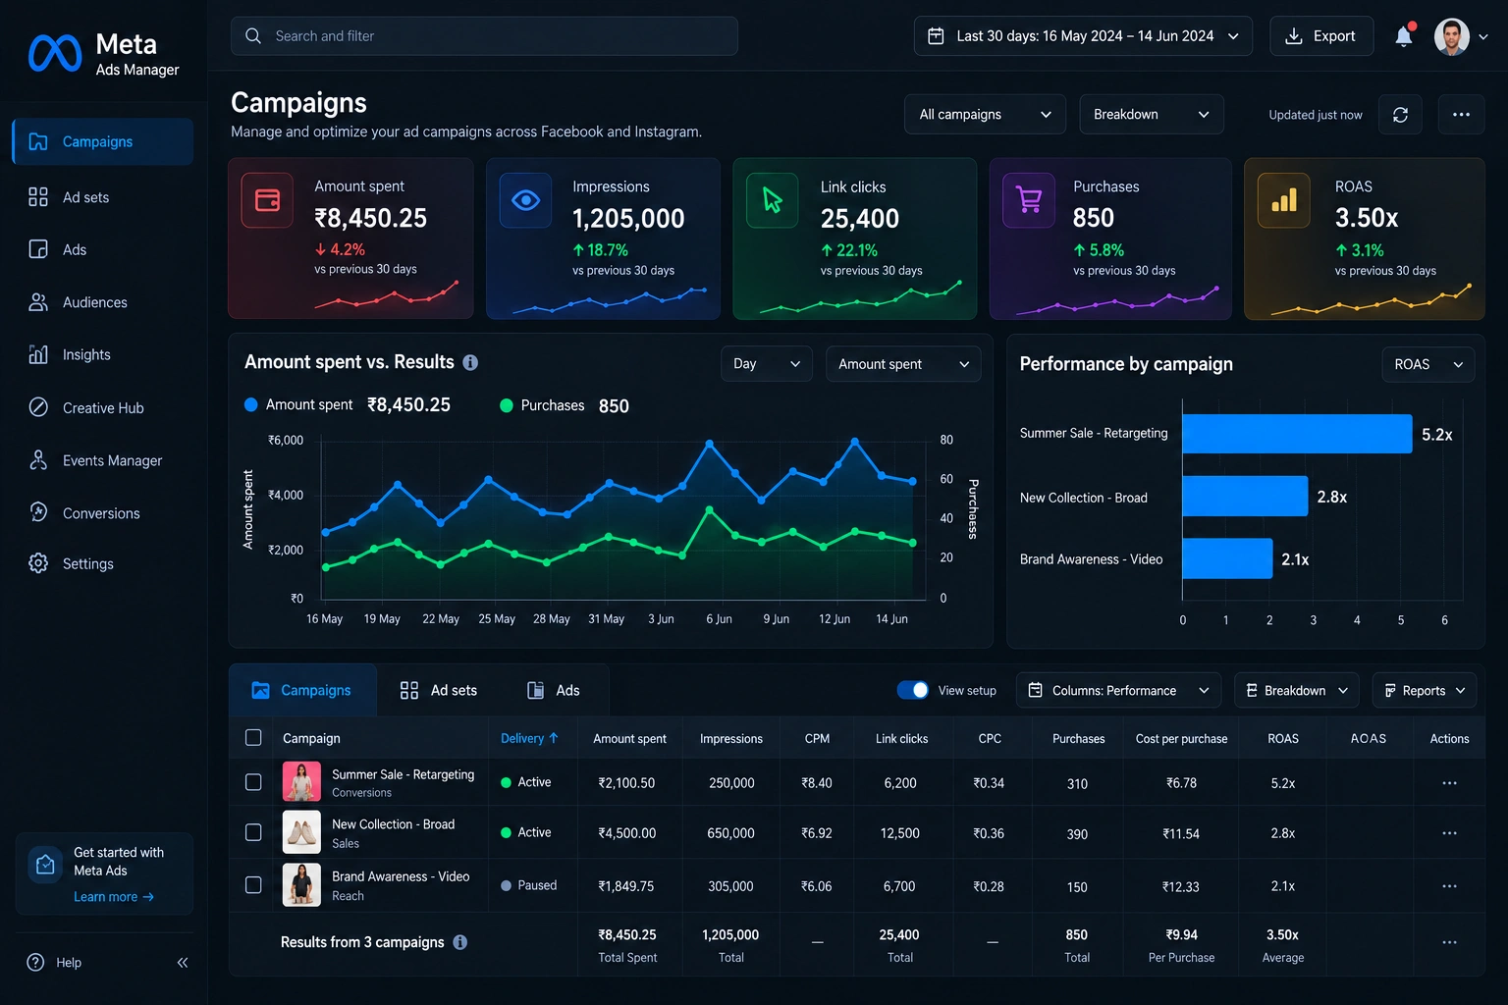
Task: Click the Creative Hub sidebar icon
Action: [38, 407]
